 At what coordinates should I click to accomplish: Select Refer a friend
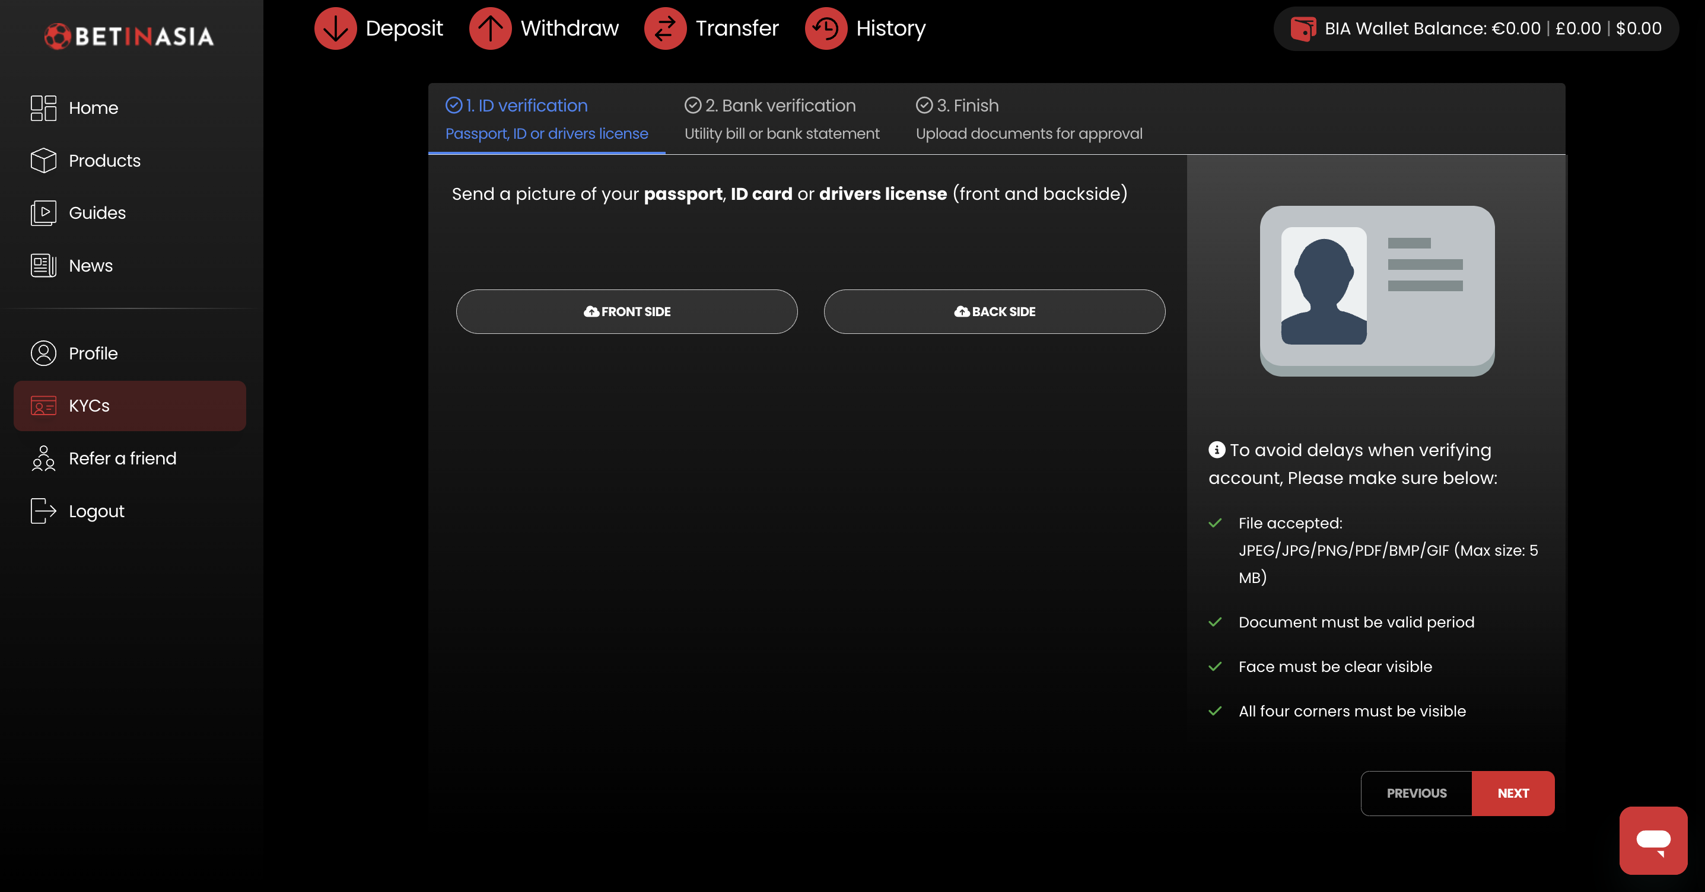(122, 458)
